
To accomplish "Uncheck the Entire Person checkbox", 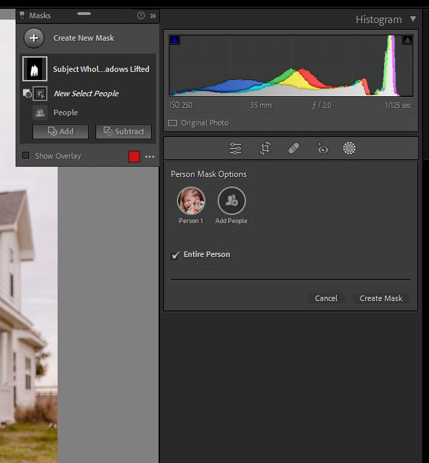I will pos(175,255).
